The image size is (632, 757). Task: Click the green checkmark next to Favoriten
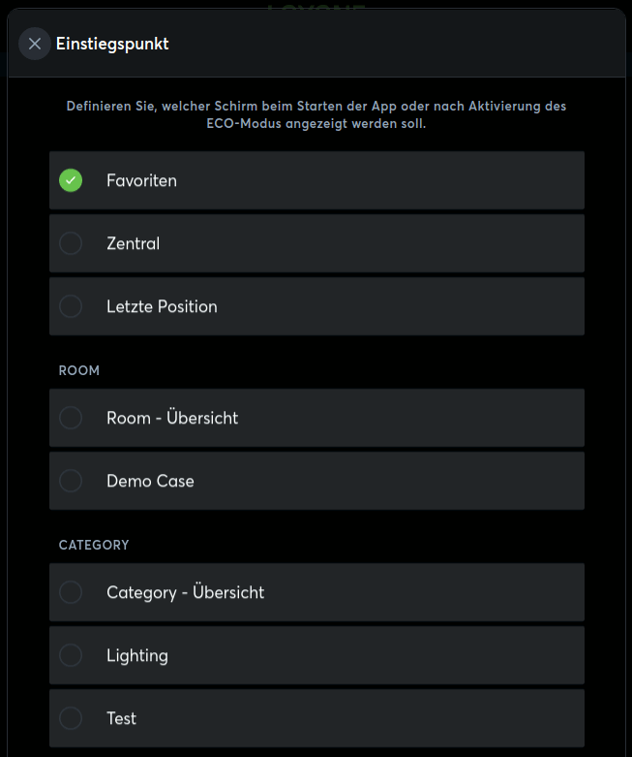[x=71, y=180]
